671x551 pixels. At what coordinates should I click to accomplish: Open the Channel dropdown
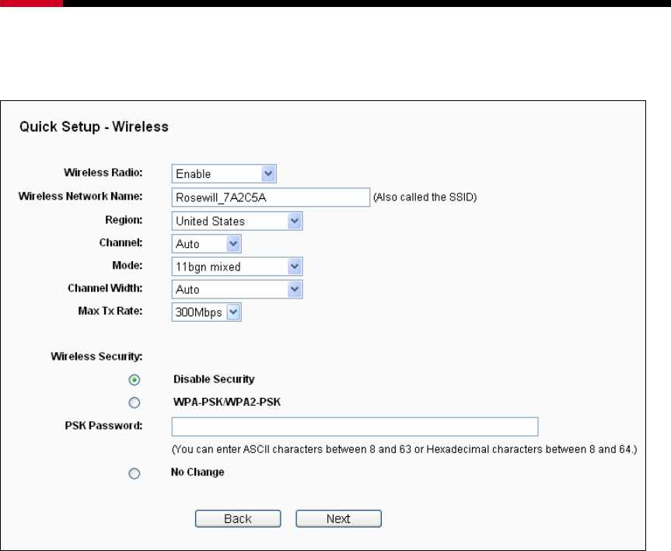206,244
